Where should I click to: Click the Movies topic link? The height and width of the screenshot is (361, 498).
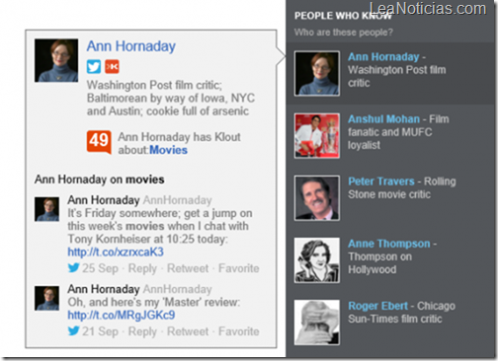(168, 150)
